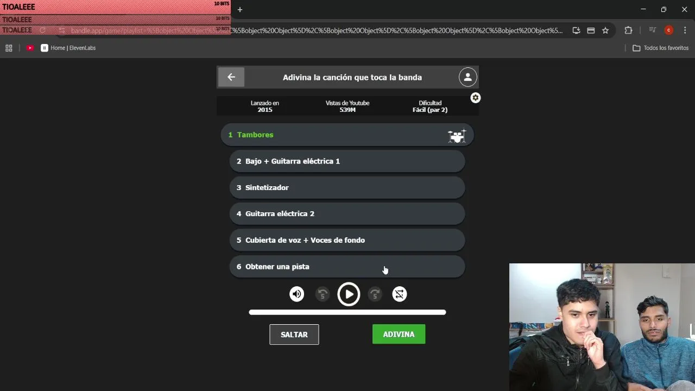Screen dimensions: 695x391
Task: Click the install app icon in address bar
Action: (576, 30)
